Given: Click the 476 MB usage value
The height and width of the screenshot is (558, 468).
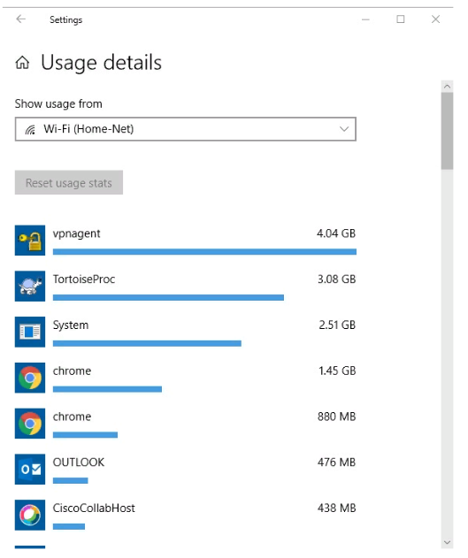Looking at the screenshot, I should tap(337, 462).
